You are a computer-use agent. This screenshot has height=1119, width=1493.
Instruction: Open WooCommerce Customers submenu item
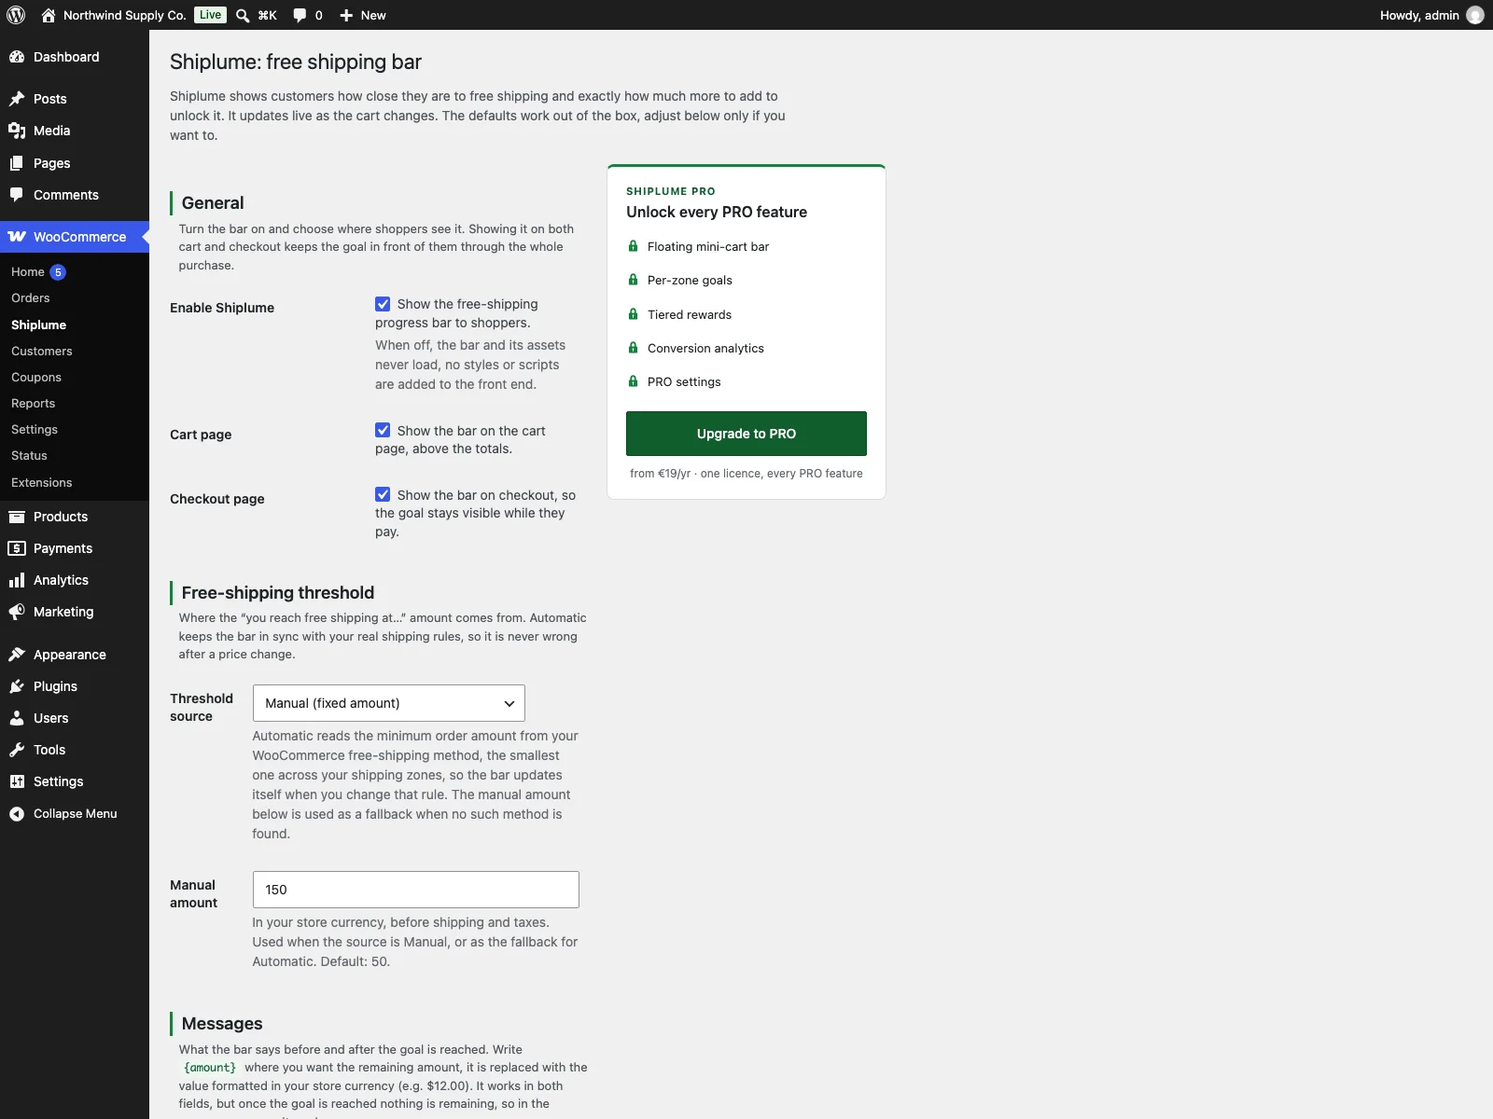tap(42, 352)
